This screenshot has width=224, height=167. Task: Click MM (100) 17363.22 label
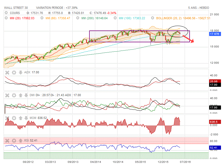pos(132,18)
